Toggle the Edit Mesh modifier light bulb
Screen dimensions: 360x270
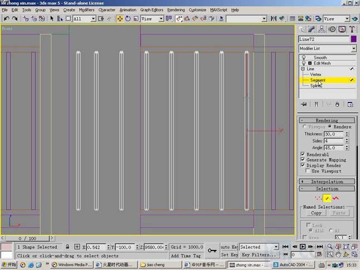pos(304,63)
